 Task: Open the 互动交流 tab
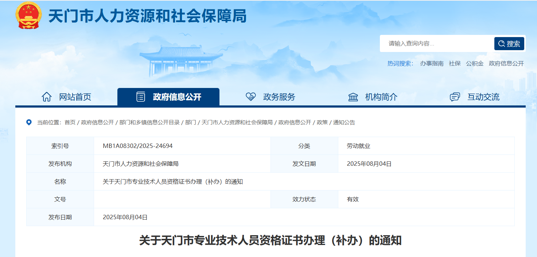[x=484, y=97]
